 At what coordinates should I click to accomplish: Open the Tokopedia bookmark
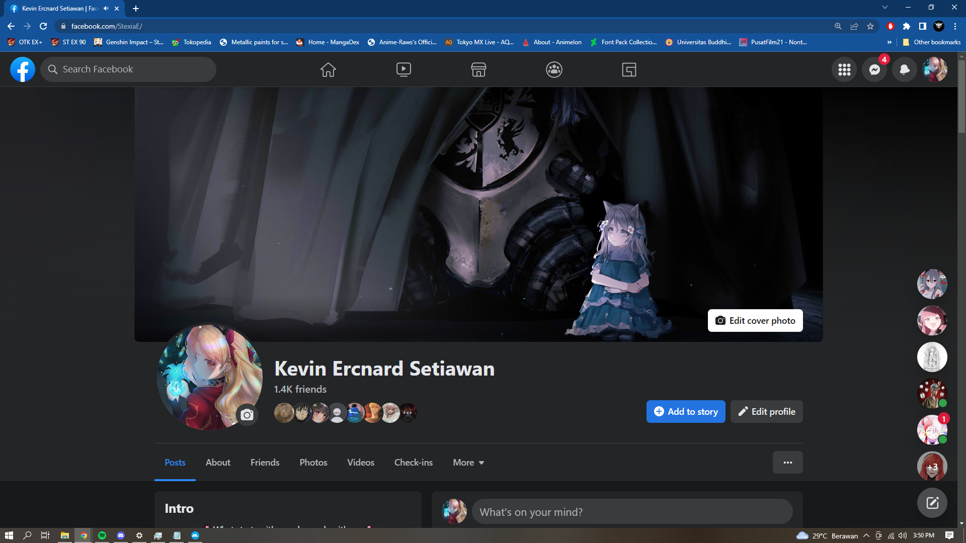coord(191,42)
